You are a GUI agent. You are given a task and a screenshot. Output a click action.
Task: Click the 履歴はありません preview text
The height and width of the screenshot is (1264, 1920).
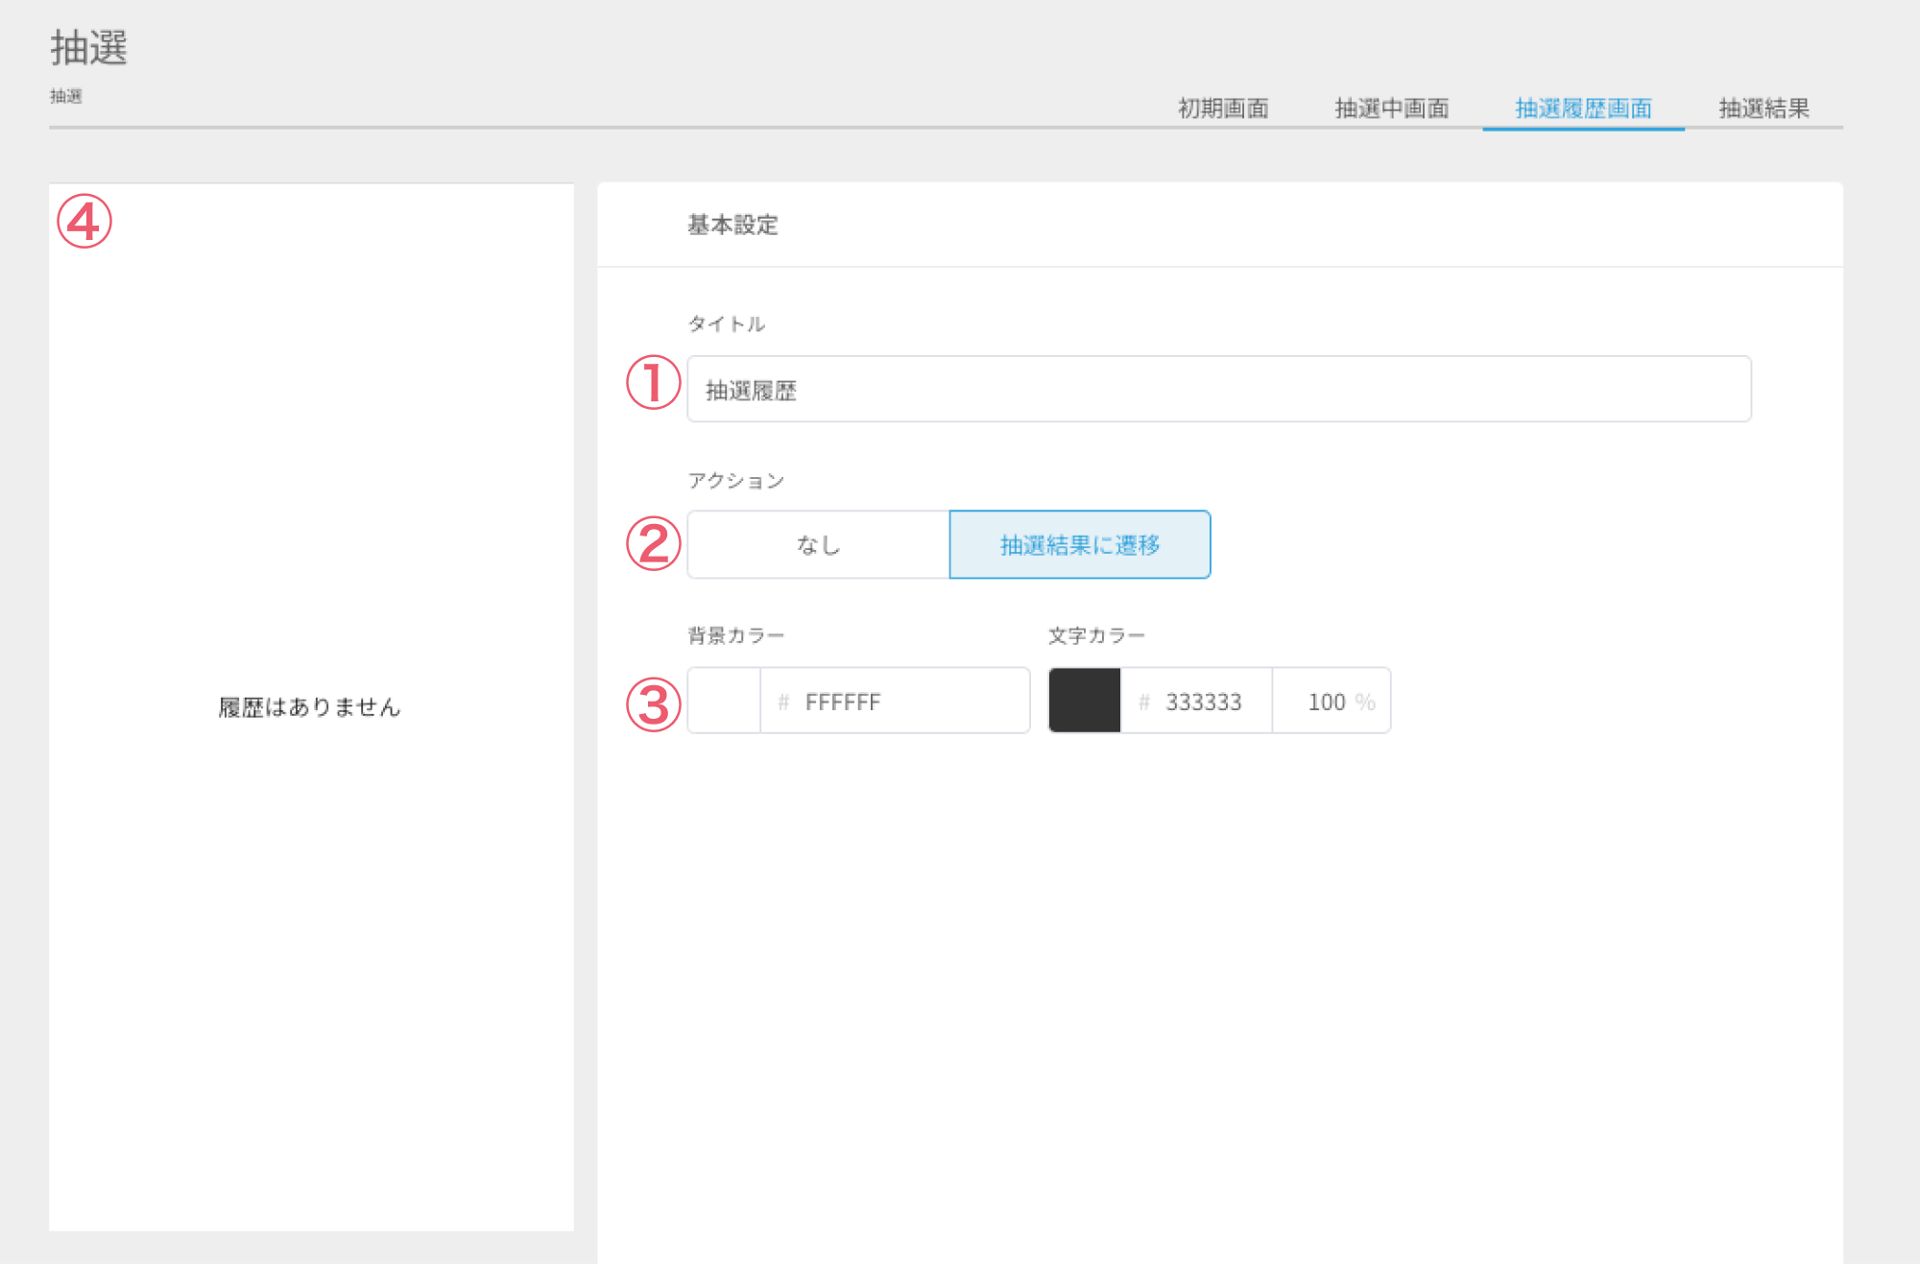(309, 707)
